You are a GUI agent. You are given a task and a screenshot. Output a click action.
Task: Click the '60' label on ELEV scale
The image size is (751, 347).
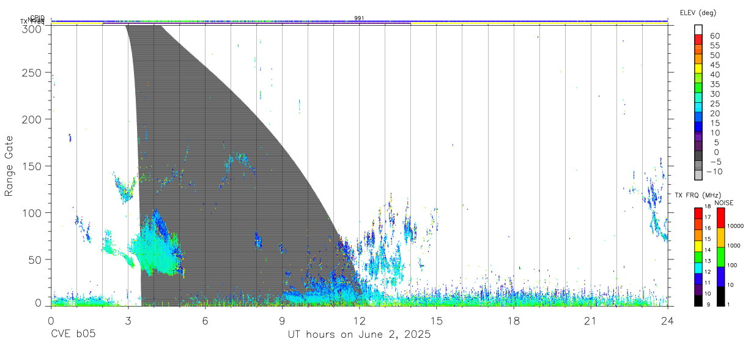(x=715, y=36)
